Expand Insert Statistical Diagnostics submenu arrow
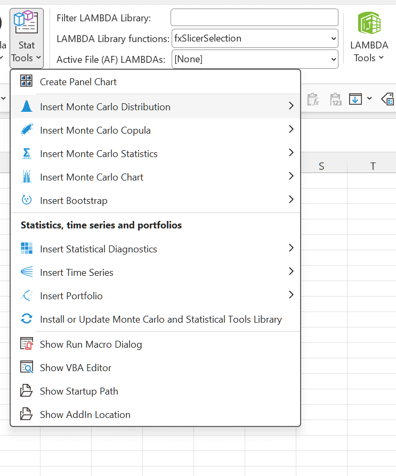 (291, 248)
